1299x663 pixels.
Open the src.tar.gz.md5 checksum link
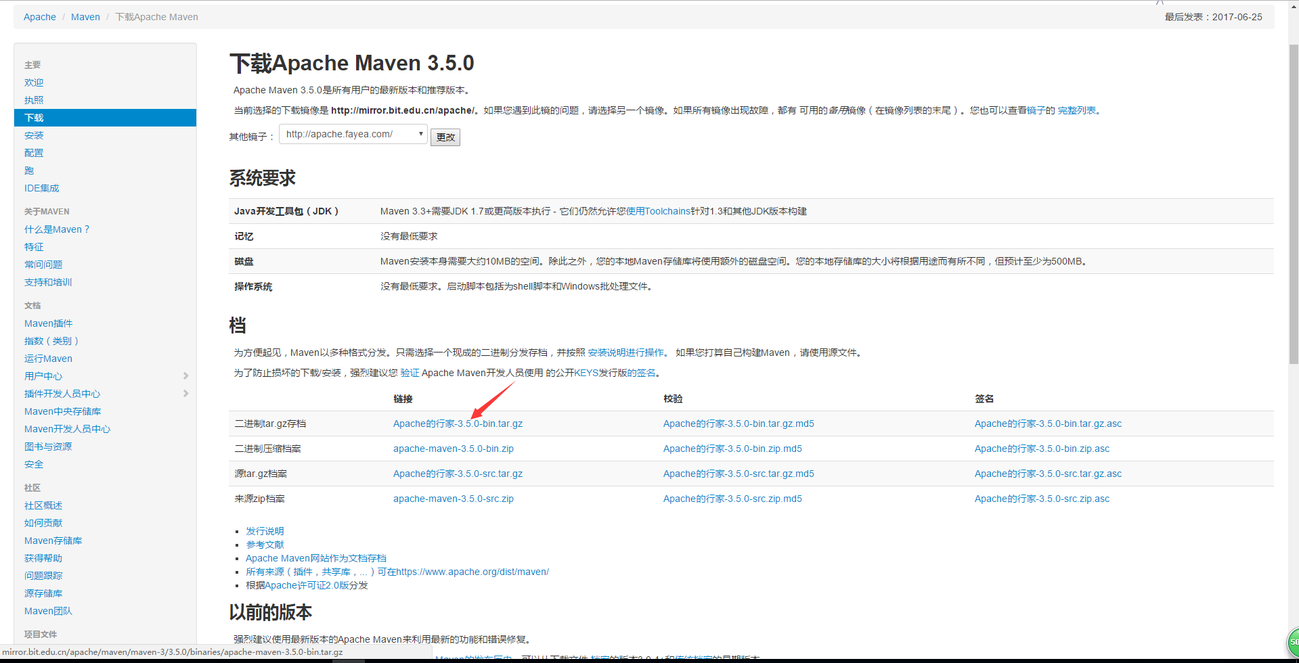coord(739,474)
